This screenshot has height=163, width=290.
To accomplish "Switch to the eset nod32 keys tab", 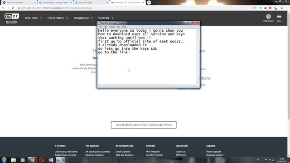I will (91, 3).
